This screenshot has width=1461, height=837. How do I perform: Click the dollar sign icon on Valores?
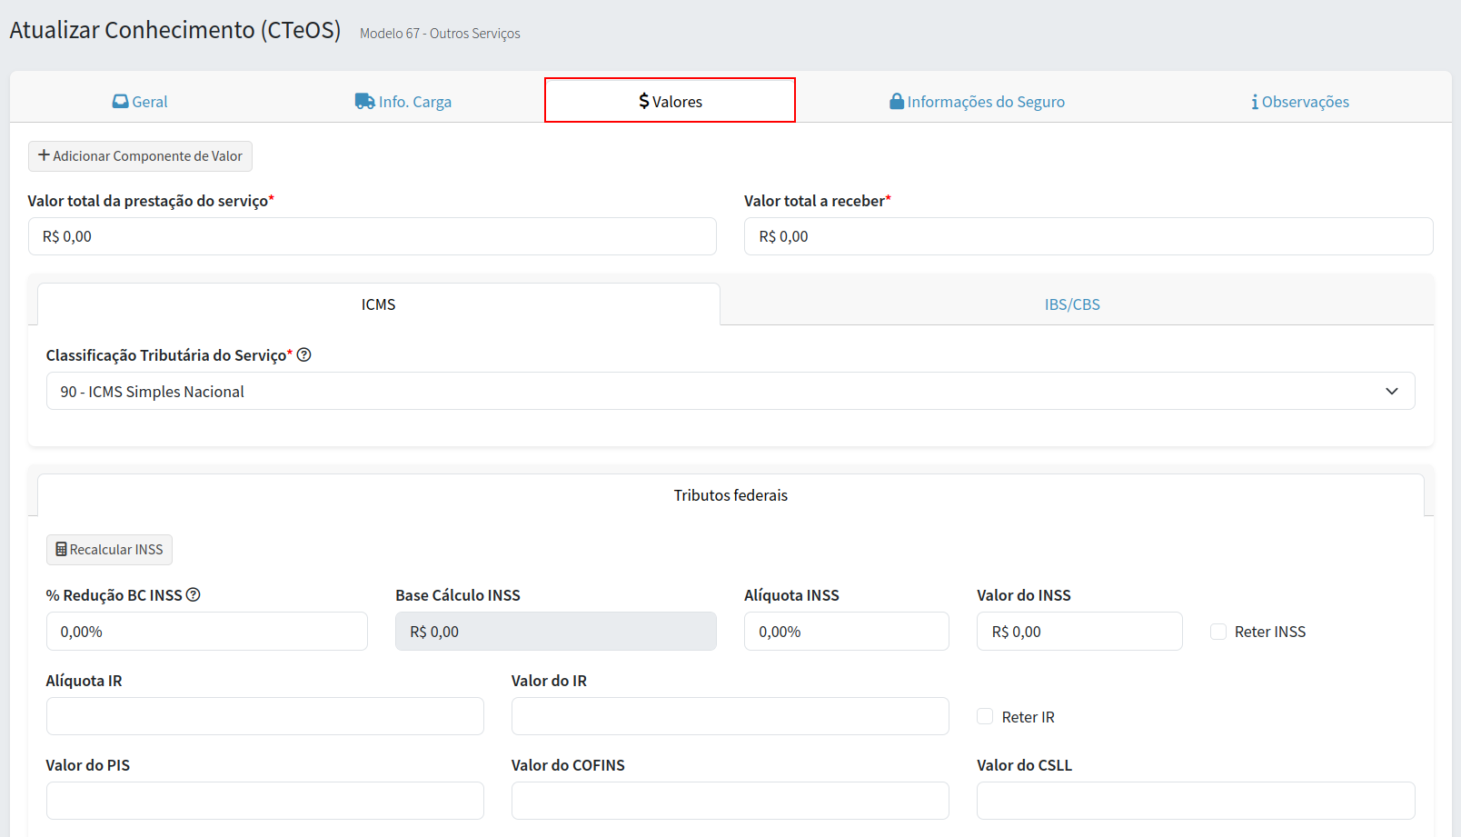click(x=644, y=101)
